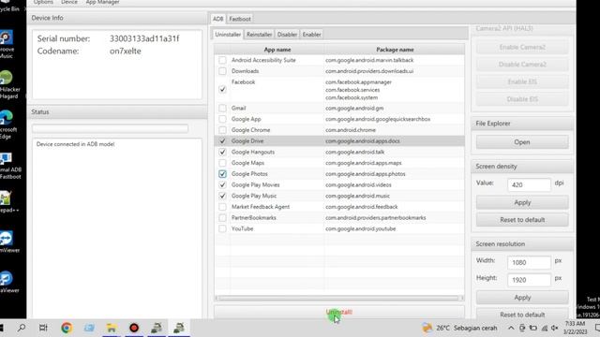Screen dimensions: 600x337
Task: Click the Disable EIS button
Action: 522,99
